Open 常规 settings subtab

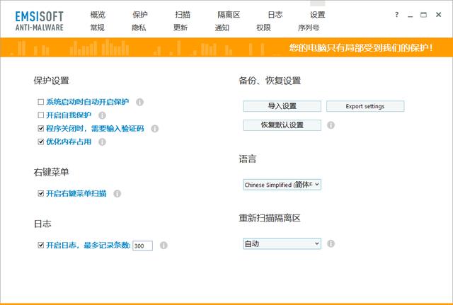[98, 28]
